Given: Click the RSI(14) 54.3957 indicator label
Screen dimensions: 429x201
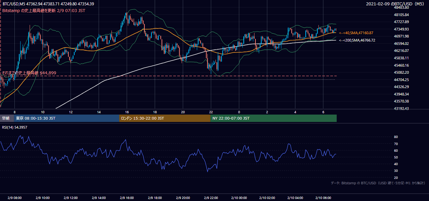Looking at the screenshot, I should [x=15, y=127].
